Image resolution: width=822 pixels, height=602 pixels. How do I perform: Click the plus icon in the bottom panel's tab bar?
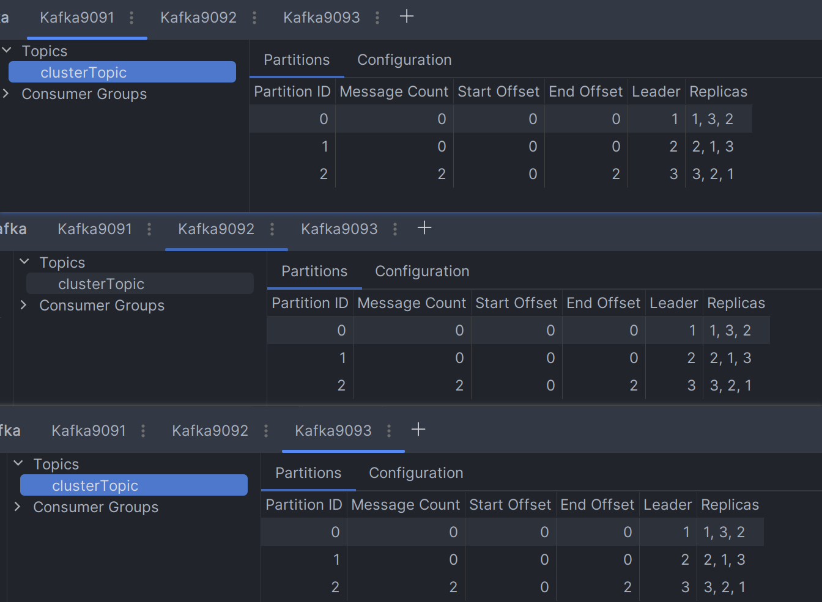pos(418,430)
